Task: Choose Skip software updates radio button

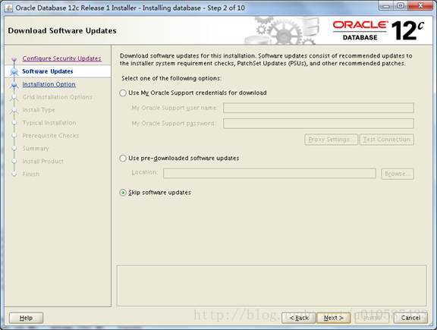Action: tap(123, 193)
